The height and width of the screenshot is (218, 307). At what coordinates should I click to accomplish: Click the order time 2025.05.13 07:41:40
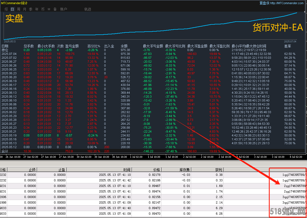pos(115,208)
